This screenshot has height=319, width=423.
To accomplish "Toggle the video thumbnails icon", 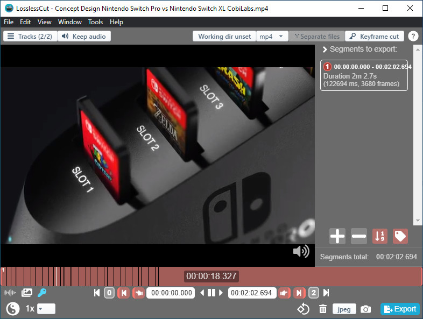I will coord(27,293).
